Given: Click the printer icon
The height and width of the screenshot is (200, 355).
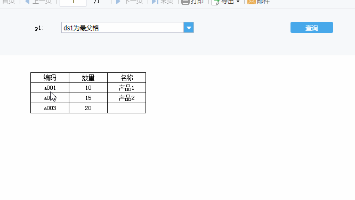Looking at the screenshot, I should 185,2.
